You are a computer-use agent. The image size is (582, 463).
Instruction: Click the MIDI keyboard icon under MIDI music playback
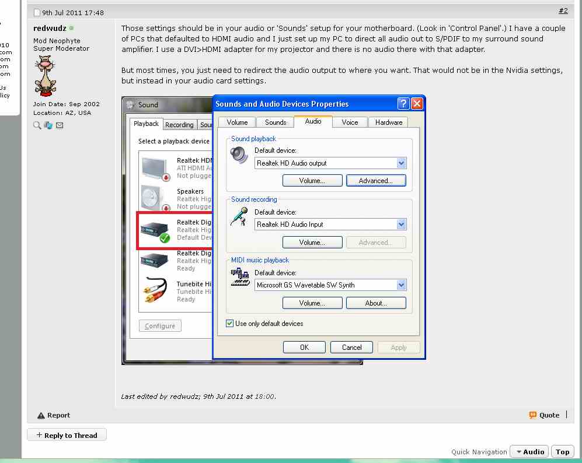click(x=240, y=278)
